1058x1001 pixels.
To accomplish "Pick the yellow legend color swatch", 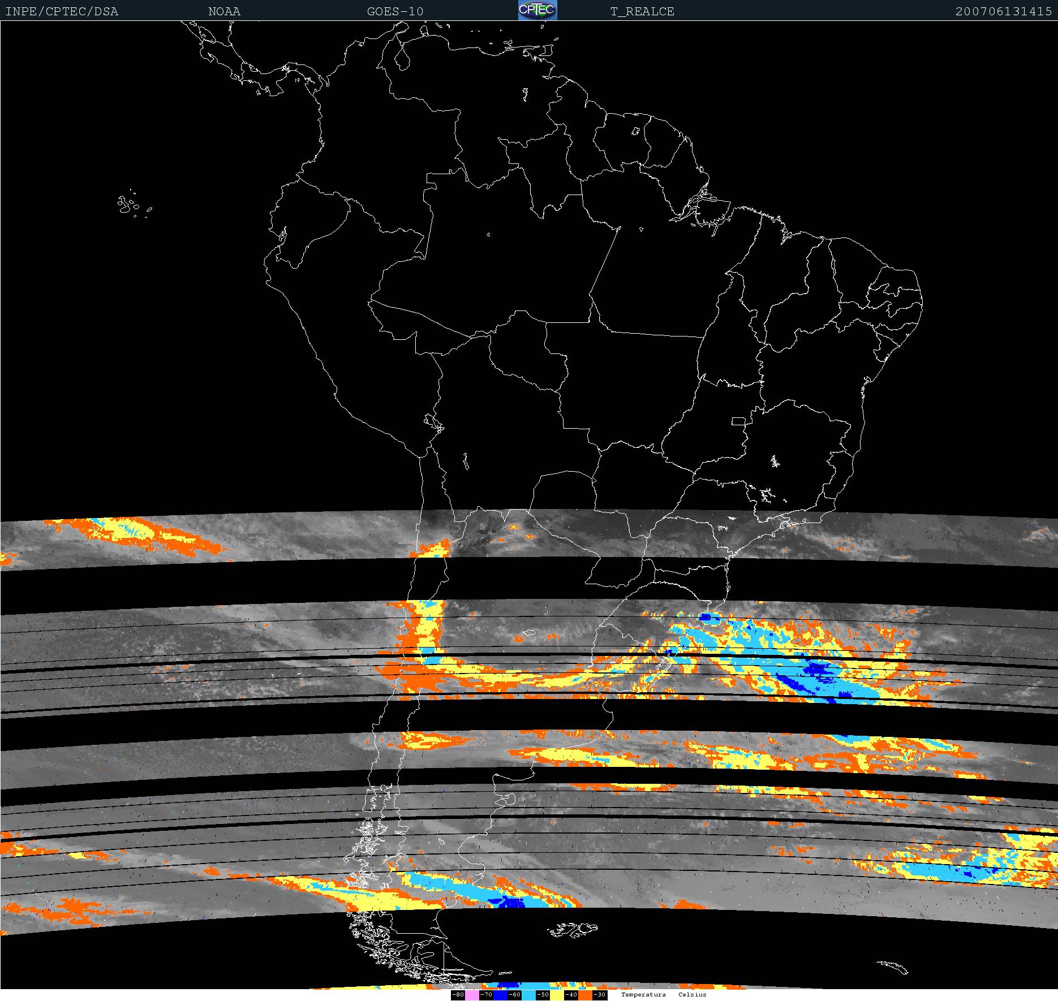I will point(557,995).
